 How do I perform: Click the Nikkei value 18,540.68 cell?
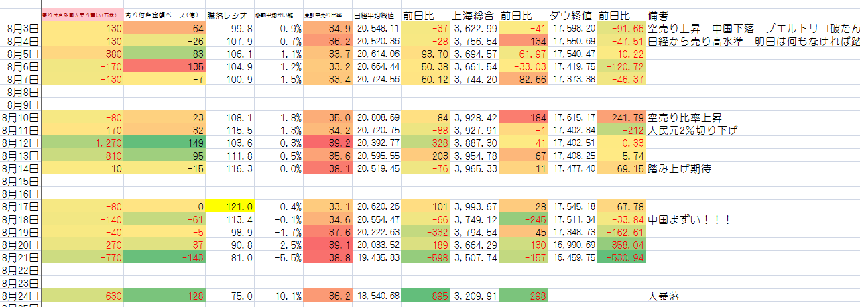377,296
